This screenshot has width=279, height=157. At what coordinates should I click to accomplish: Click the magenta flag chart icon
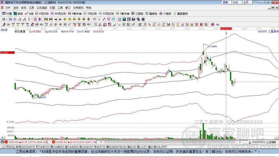click(x=40, y=19)
